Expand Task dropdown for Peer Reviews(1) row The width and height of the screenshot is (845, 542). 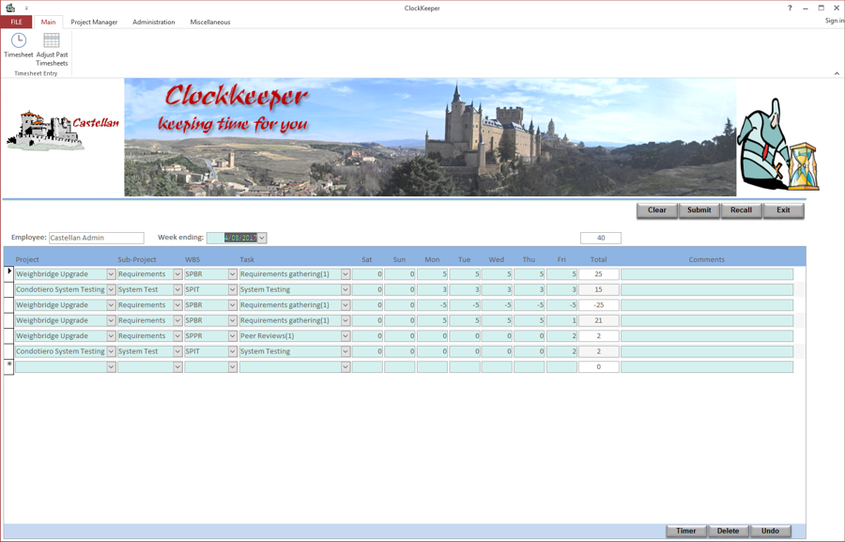pyautogui.click(x=346, y=336)
